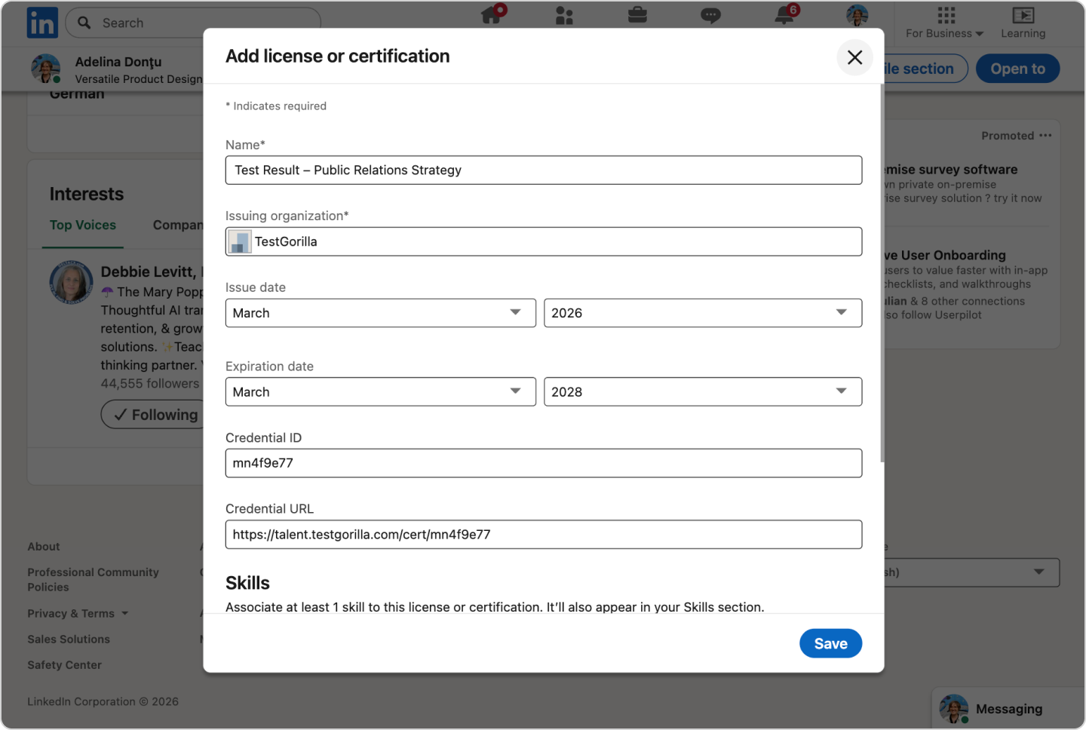
Task: Focus the LinkedIn Search box
Action: (193, 23)
